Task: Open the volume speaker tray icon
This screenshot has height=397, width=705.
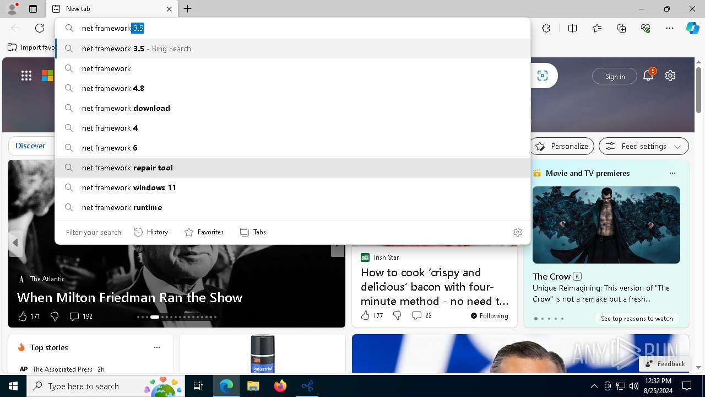Action: (633, 386)
